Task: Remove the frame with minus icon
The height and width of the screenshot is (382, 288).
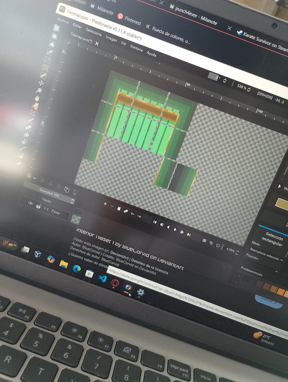Action: (112, 207)
